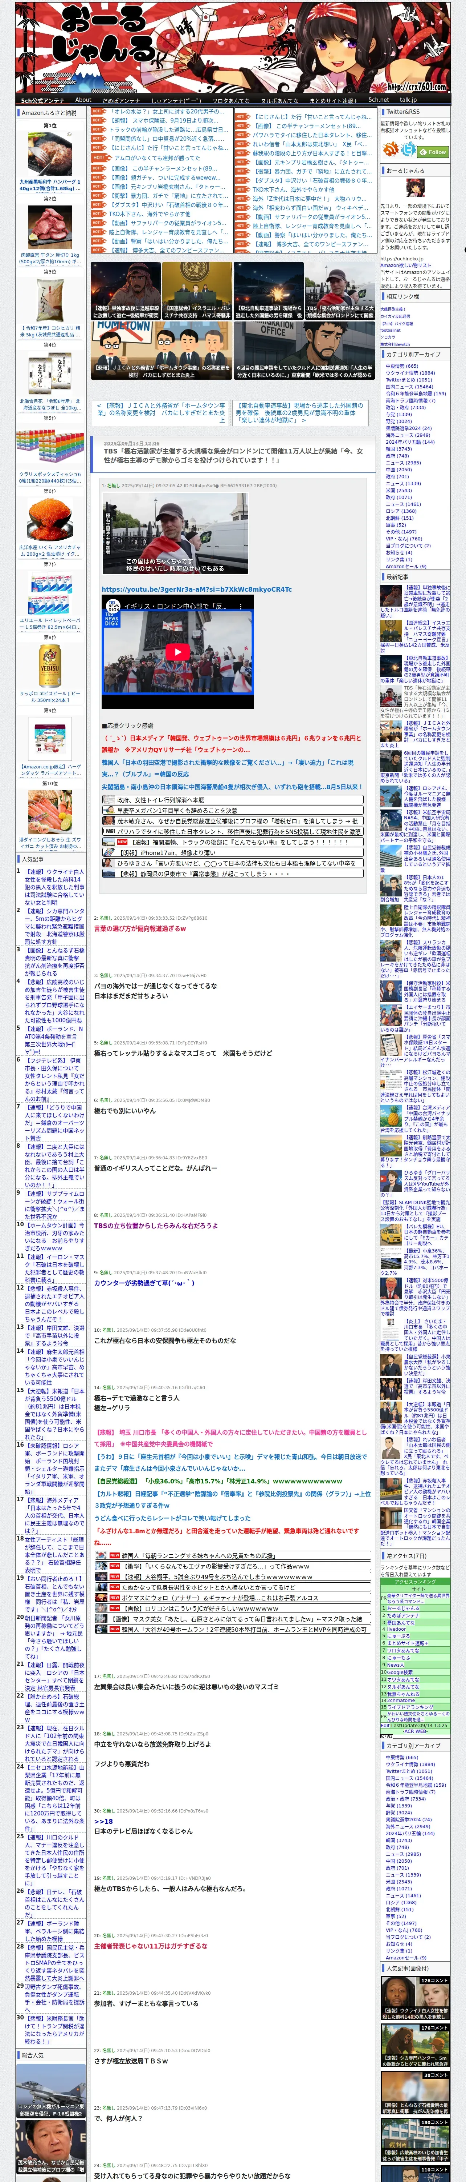The height and width of the screenshot is (2182, 466).
Task: Open 2chmatome in the access ranking table
Action: point(401,1700)
